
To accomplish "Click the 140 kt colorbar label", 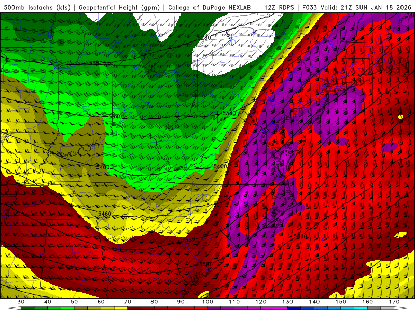I will pyautogui.click(x=314, y=302).
